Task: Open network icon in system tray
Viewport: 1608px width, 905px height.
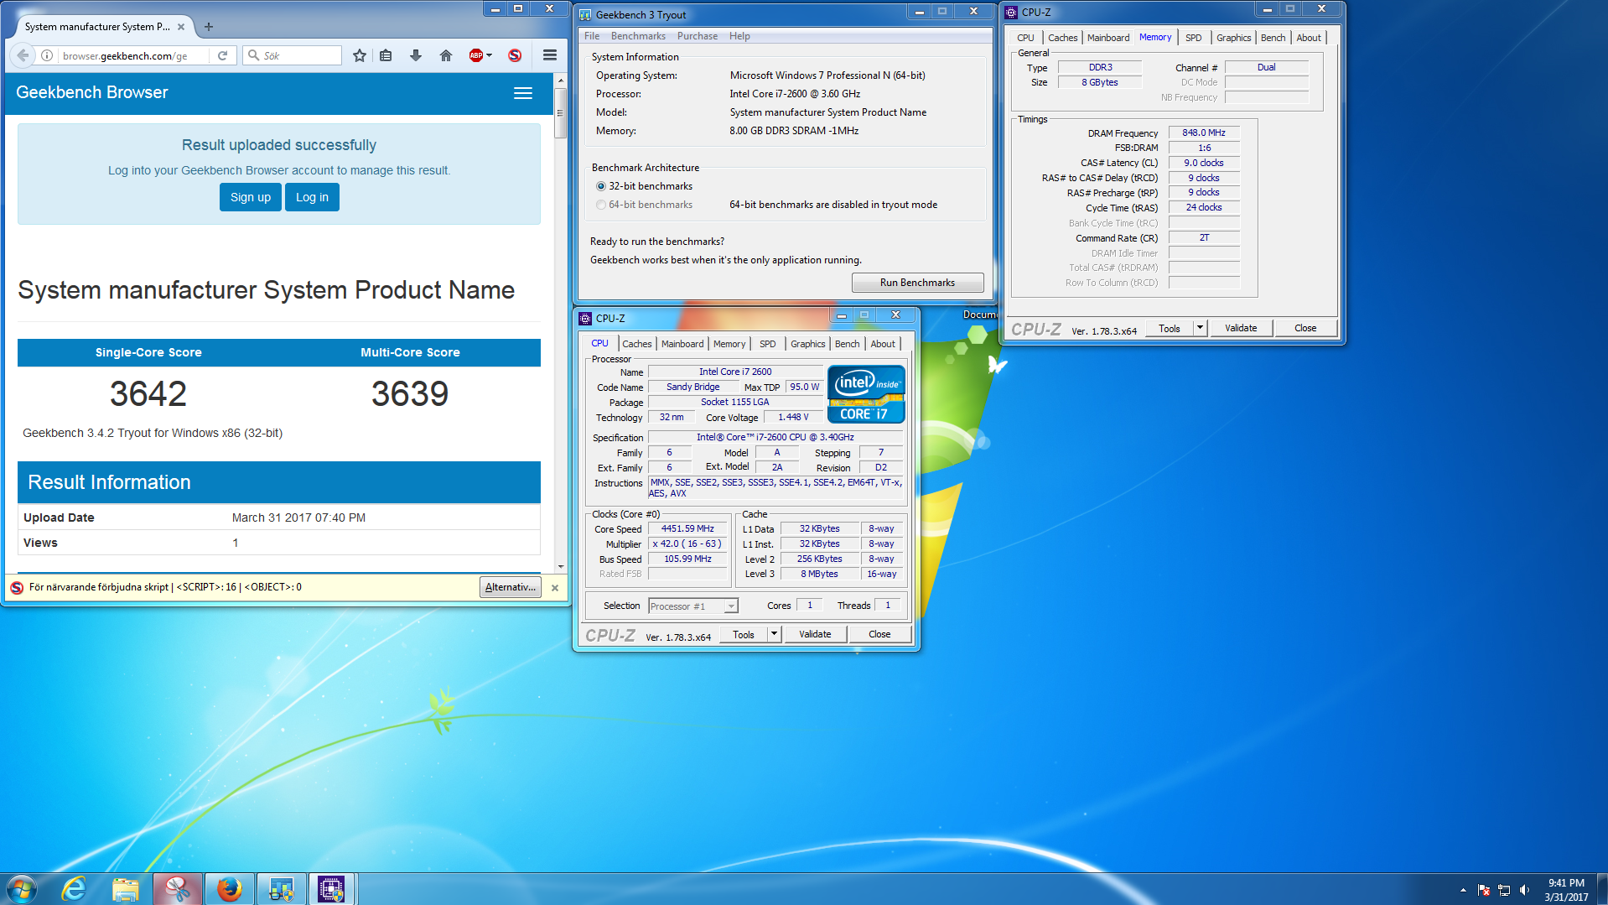Action: point(1504,890)
